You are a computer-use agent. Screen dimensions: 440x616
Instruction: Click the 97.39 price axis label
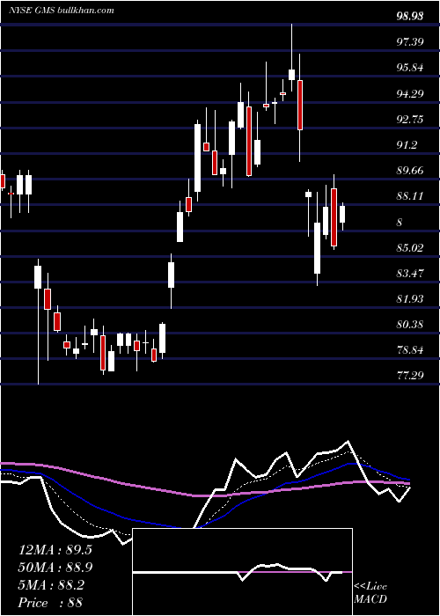410,42
